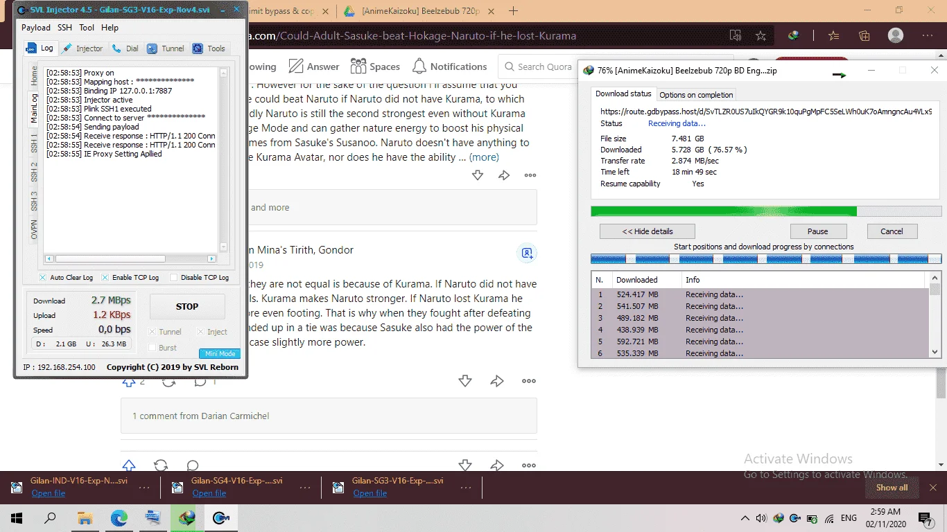This screenshot has width=947, height=532.
Task: Select connection row 3 with 489.182 MB
Action: (761, 318)
